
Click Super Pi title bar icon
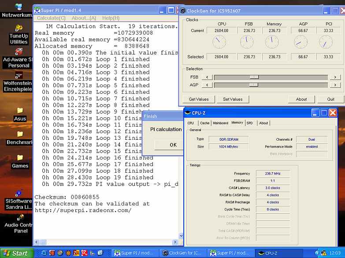pos(37,10)
